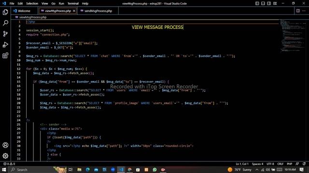Open the Manage gear icon
The image size is (309, 173).
click(x=5, y=156)
